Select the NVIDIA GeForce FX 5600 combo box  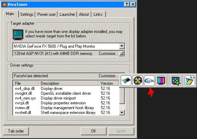69,46
